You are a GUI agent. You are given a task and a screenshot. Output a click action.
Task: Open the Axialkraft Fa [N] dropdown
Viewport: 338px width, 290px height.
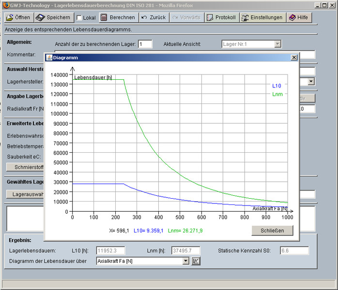pos(185,261)
